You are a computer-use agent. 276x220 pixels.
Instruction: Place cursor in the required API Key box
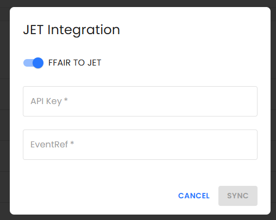[x=140, y=101]
